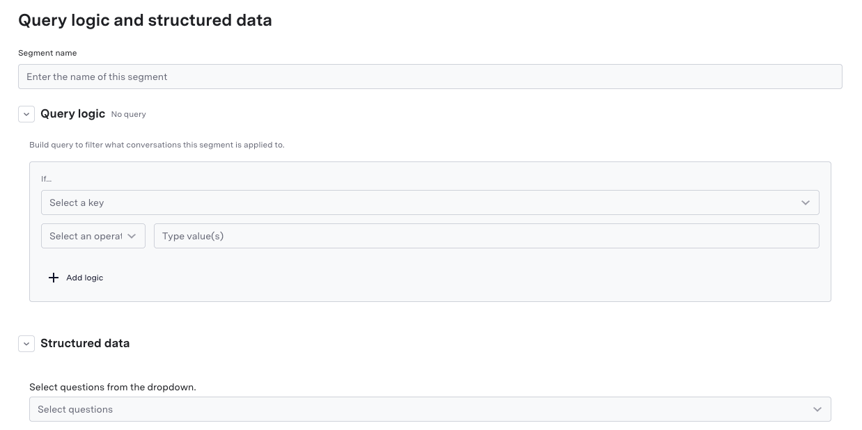Click the chevron icon left of Query logic
This screenshot has height=430, width=862.
click(x=26, y=113)
